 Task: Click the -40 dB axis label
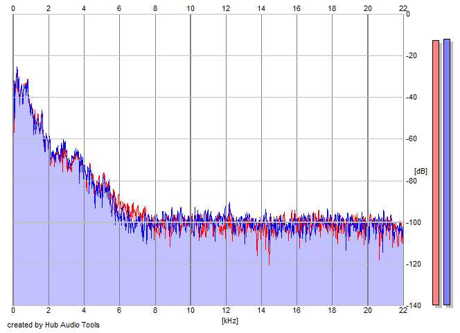pos(412,98)
